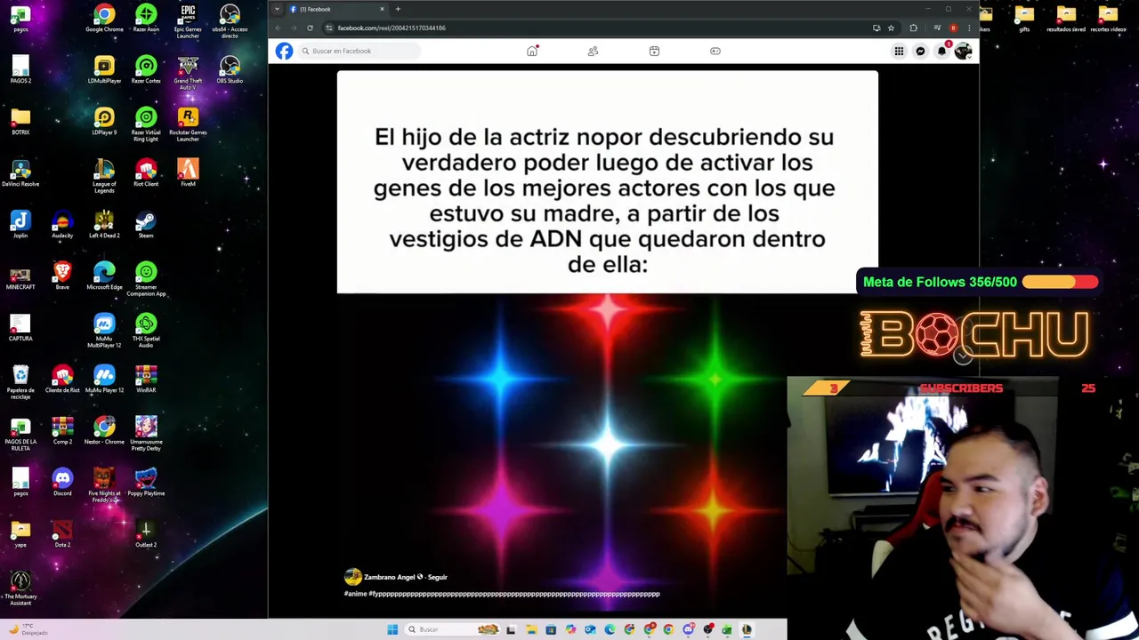1139x640 pixels.
Task: Open Steam desktop icon
Action: (x=146, y=224)
